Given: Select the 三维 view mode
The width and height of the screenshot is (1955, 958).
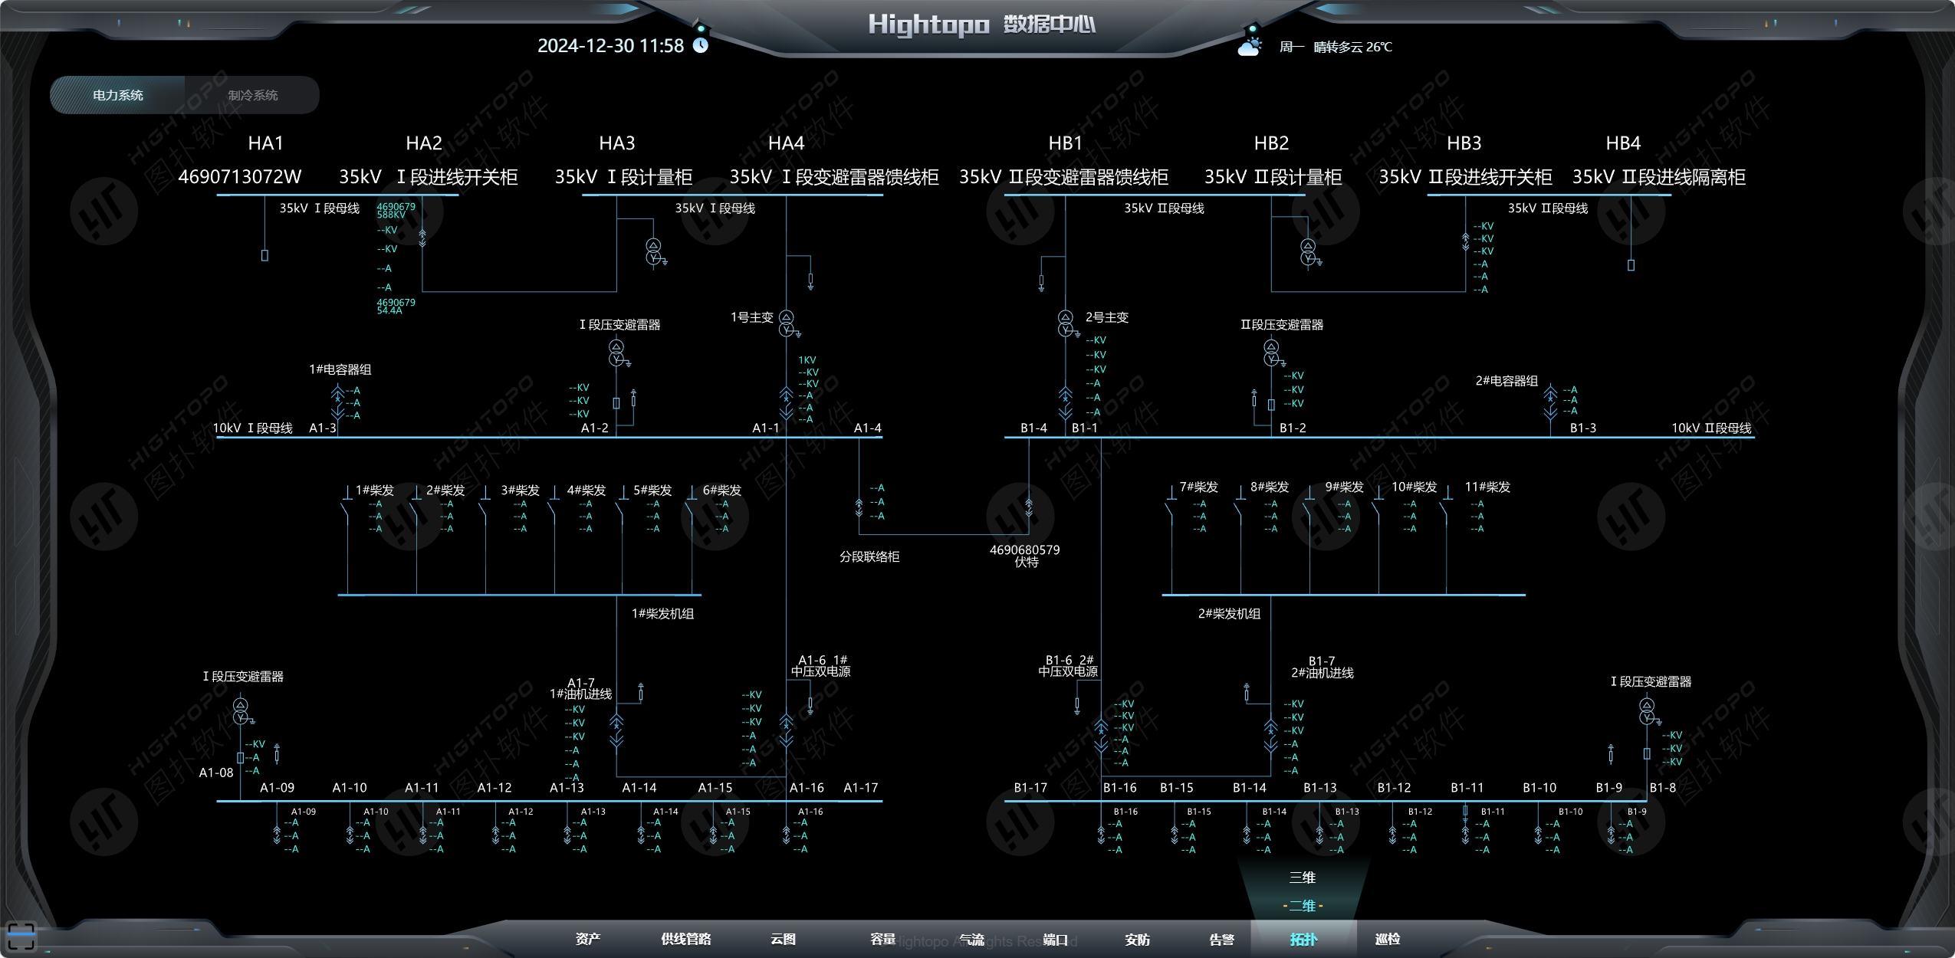Looking at the screenshot, I should click(x=1302, y=878).
